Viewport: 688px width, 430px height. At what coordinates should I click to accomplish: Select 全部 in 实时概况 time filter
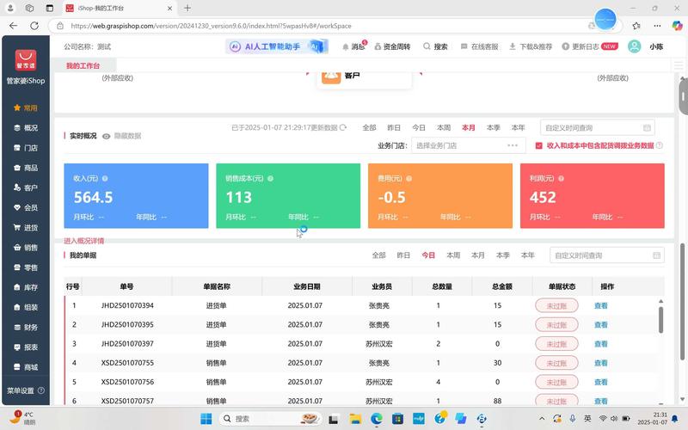tap(369, 127)
